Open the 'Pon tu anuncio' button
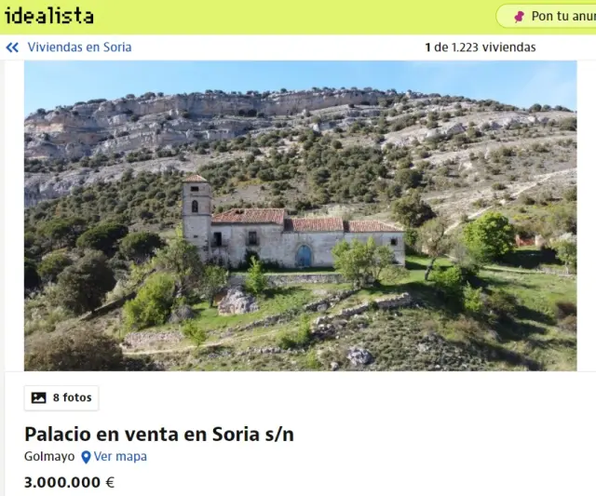Image resolution: width=596 pixels, height=496 pixels. pos(547,16)
